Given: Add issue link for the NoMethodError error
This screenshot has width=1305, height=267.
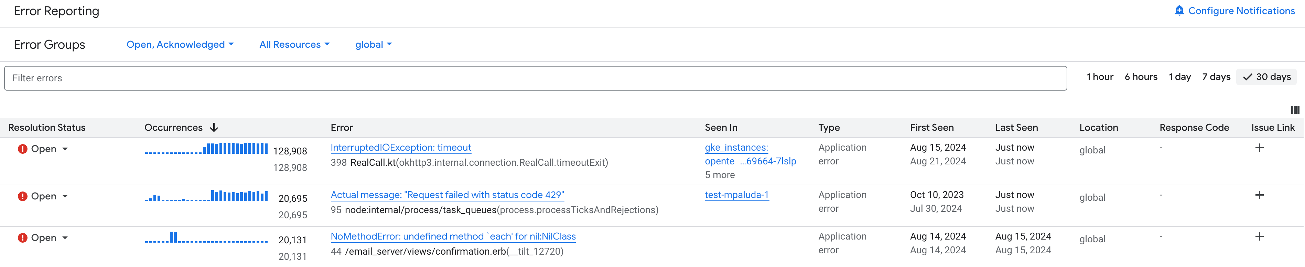Looking at the screenshot, I should (1260, 236).
